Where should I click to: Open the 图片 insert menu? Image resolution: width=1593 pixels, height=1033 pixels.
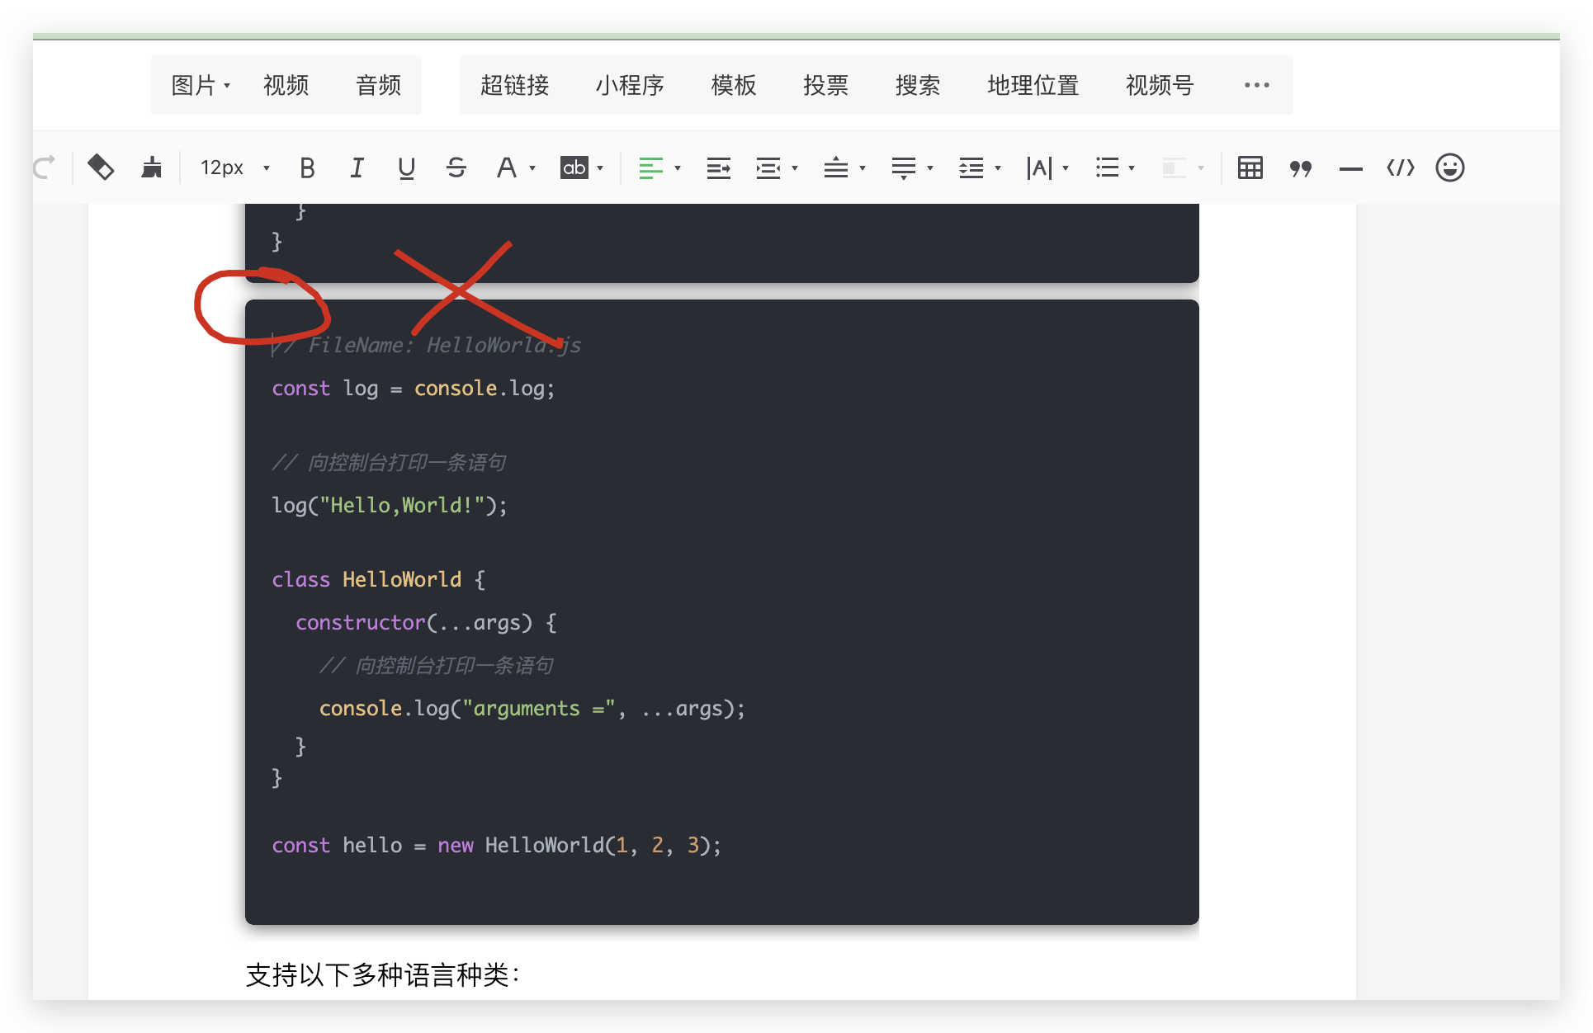(x=201, y=85)
